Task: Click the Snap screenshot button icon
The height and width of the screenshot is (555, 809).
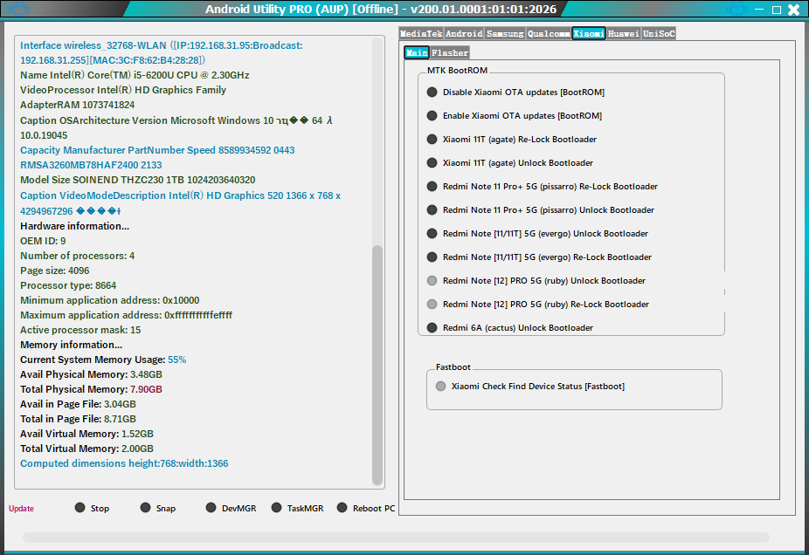Action: click(146, 508)
